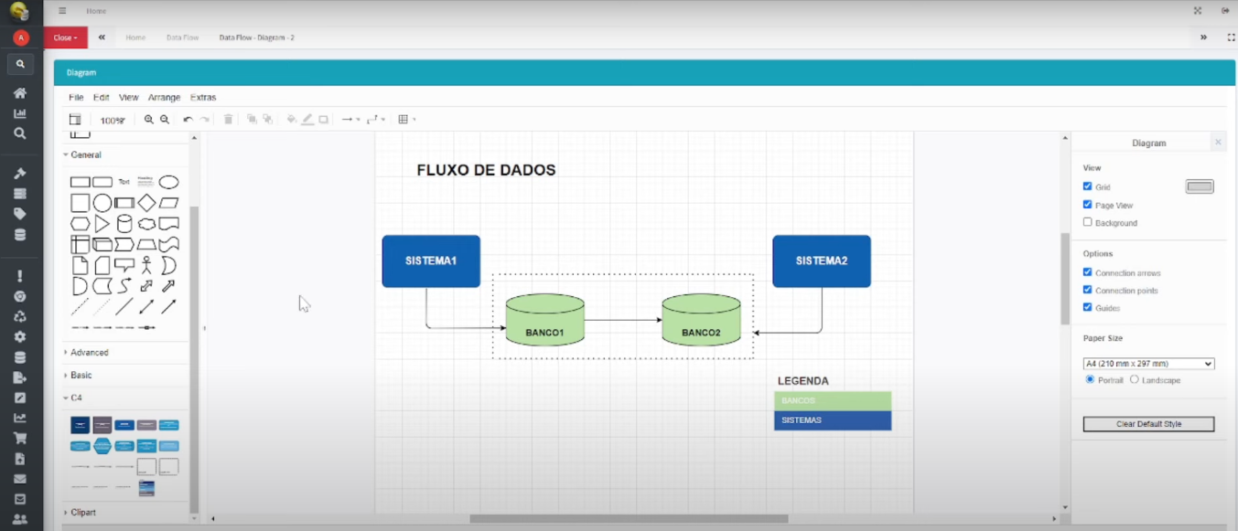Open the Fill Color bucket tool
The width and height of the screenshot is (1238, 531).
pyautogui.click(x=292, y=120)
